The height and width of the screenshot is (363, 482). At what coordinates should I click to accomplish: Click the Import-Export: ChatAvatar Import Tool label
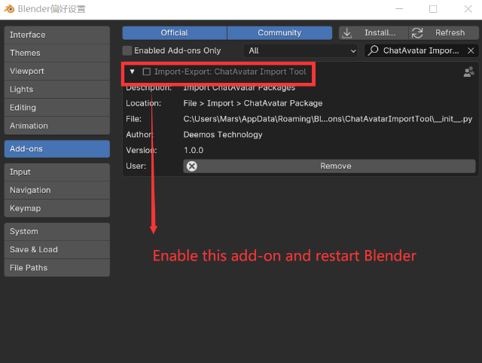pyautogui.click(x=230, y=72)
